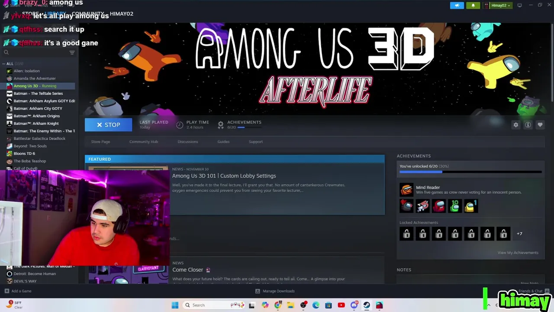
Task: Open Among Us 3D game settings gear
Action: [x=516, y=125]
